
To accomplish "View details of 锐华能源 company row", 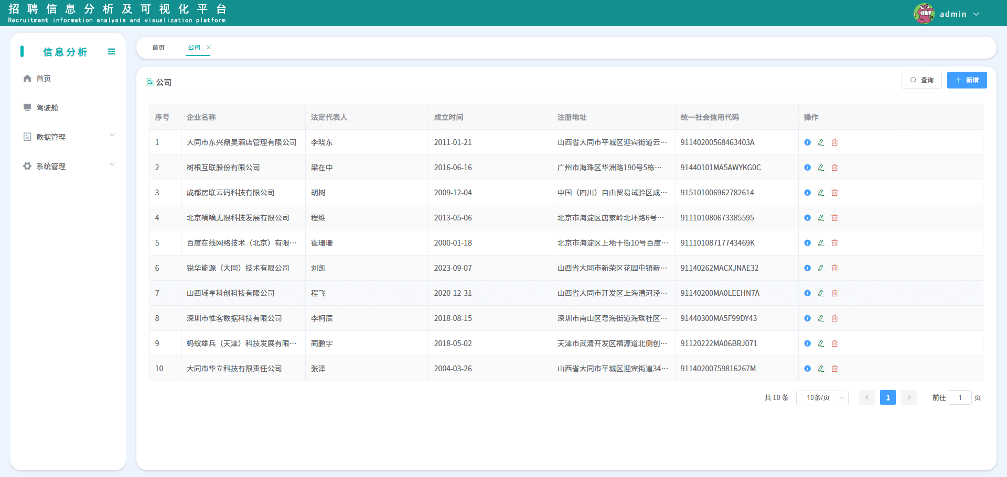I will pos(807,268).
